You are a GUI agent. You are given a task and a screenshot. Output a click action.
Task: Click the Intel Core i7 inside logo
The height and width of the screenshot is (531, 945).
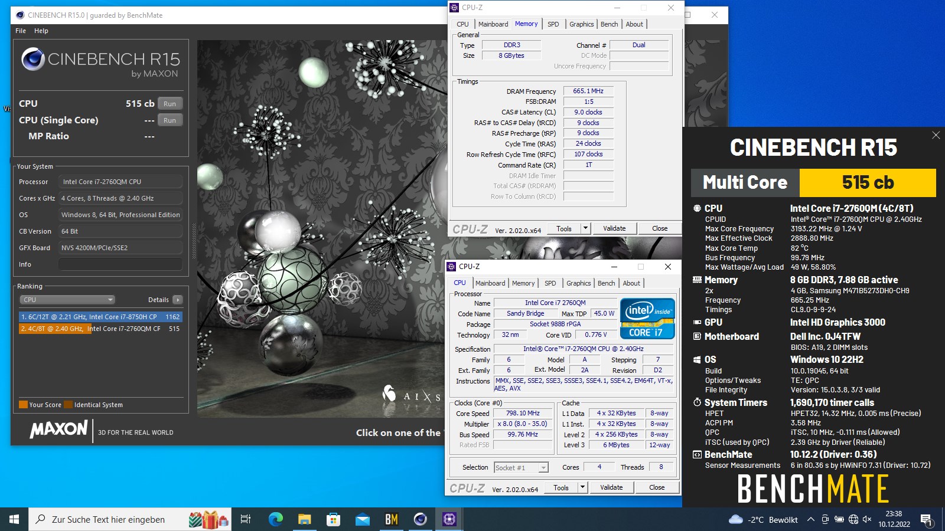647,319
